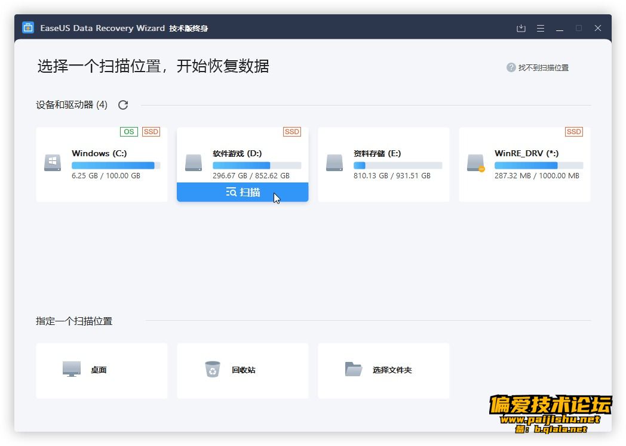Close the EaseUS Data Recovery Wizard window
Viewport: 626px width, 446px height.
coord(598,28)
